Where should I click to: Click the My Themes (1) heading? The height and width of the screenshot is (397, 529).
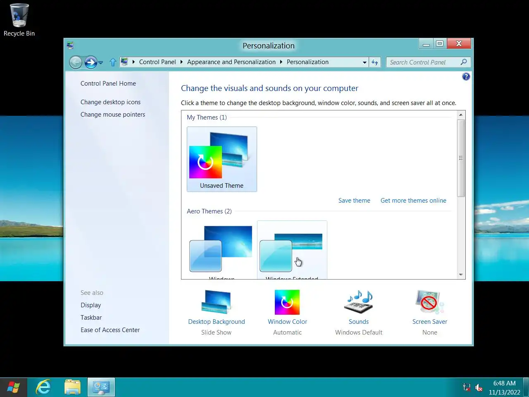coord(207,117)
